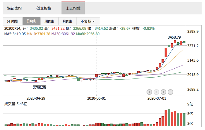Click the 2758.25 low price label
Image resolution: width=205 pixels, height=130 pixels.
click(x=39, y=87)
